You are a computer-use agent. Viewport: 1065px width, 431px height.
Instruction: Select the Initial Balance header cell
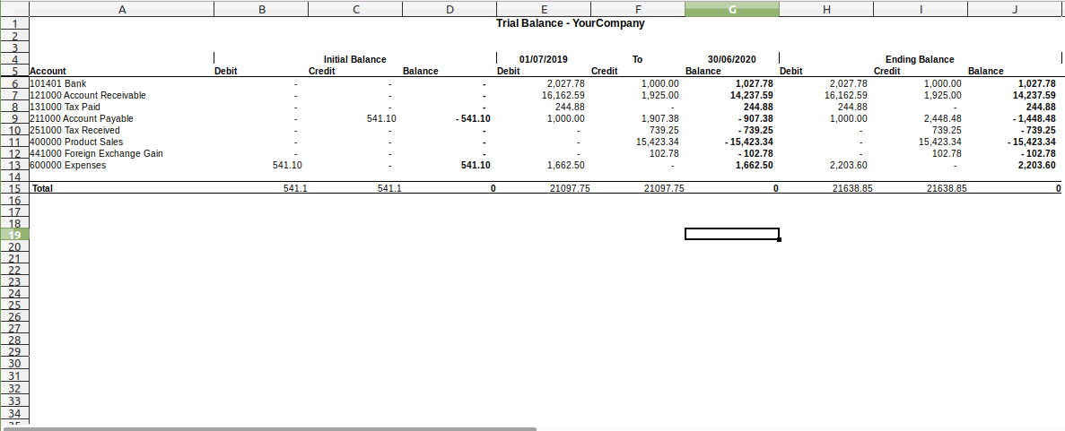click(354, 59)
